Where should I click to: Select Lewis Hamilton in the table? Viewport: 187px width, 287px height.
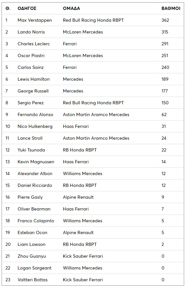pos(34,79)
